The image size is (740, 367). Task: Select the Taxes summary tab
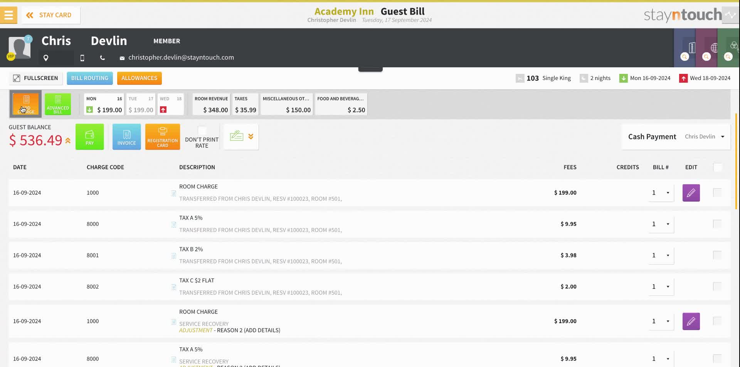[246, 104]
